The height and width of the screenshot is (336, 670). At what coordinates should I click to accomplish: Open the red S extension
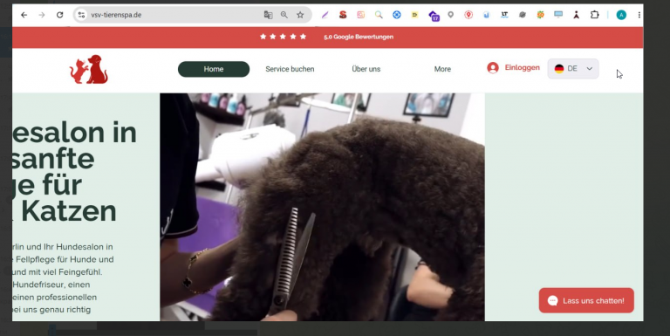[343, 15]
